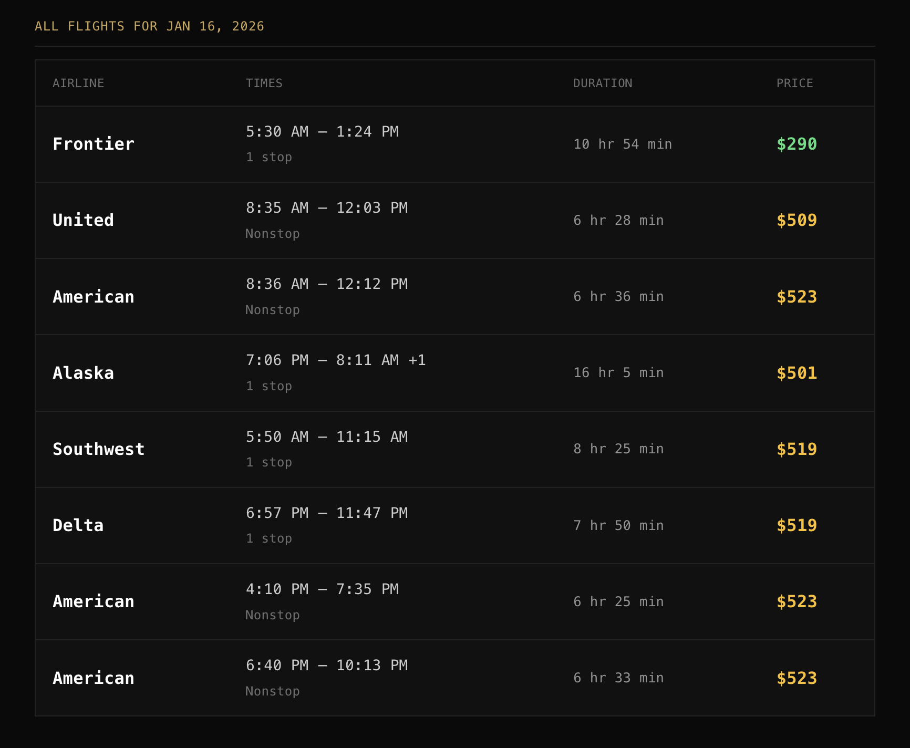Choose the Southwest flight
This screenshot has width=910, height=748.
98,449
